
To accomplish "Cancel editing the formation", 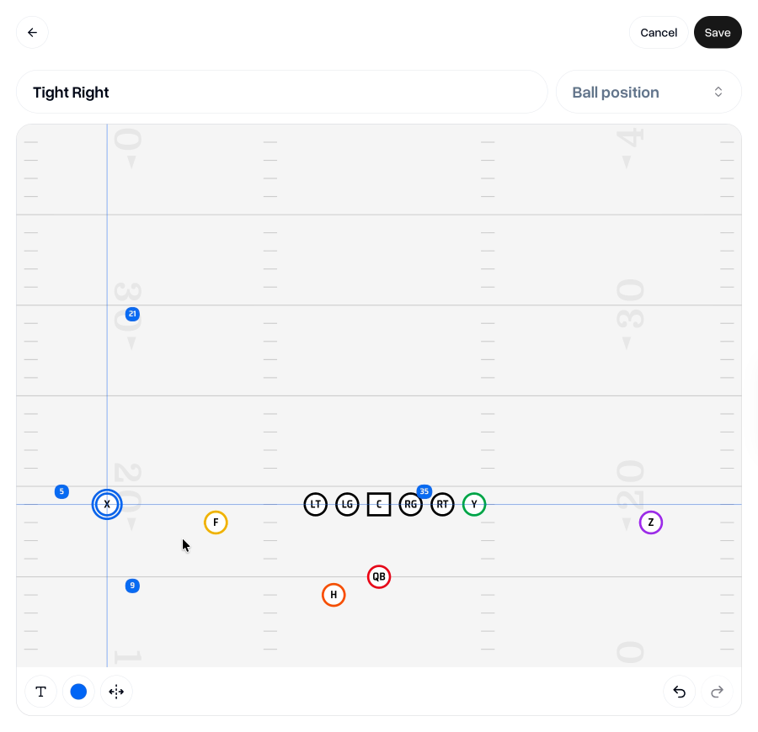I will [659, 33].
